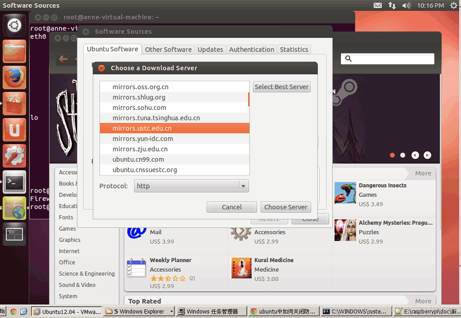
Task: Click the server list scrollbar handle
Action: tap(249, 99)
